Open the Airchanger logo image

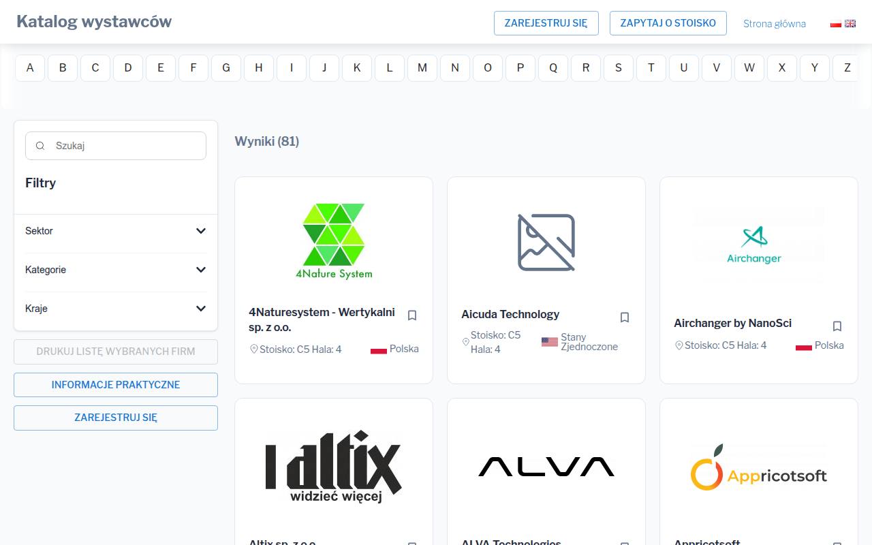(759, 244)
